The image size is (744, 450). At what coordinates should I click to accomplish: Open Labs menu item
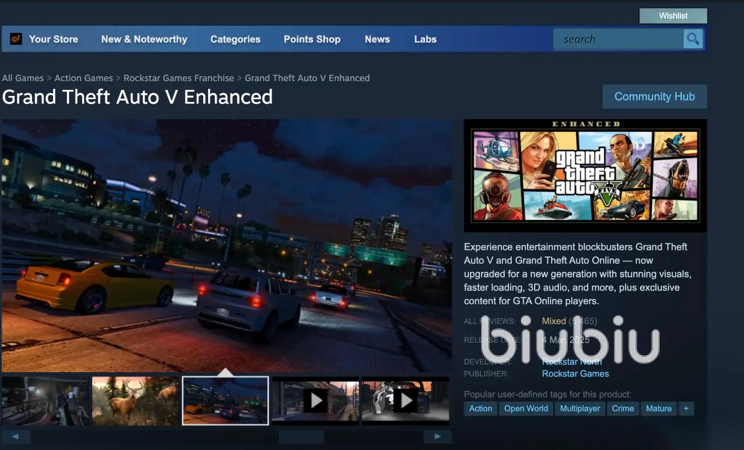425,39
